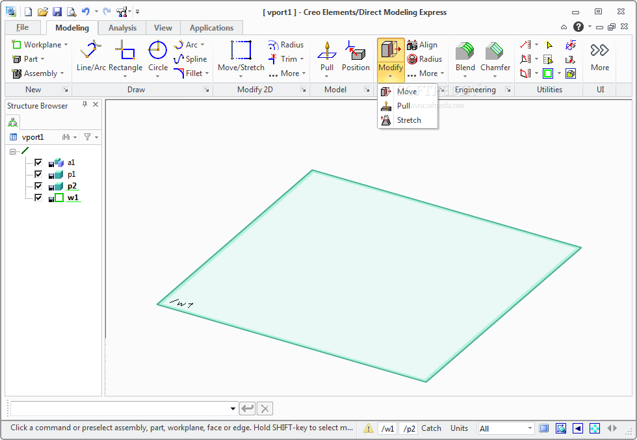
Task: Select the Rectangle drawing tool
Action: pyautogui.click(x=125, y=57)
